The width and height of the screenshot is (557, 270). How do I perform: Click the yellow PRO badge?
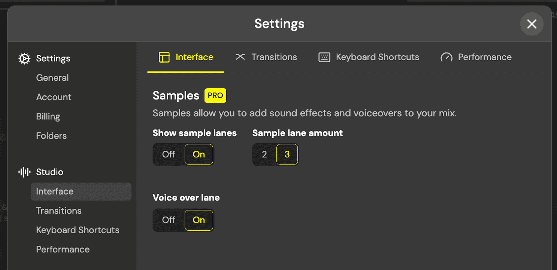click(215, 96)
